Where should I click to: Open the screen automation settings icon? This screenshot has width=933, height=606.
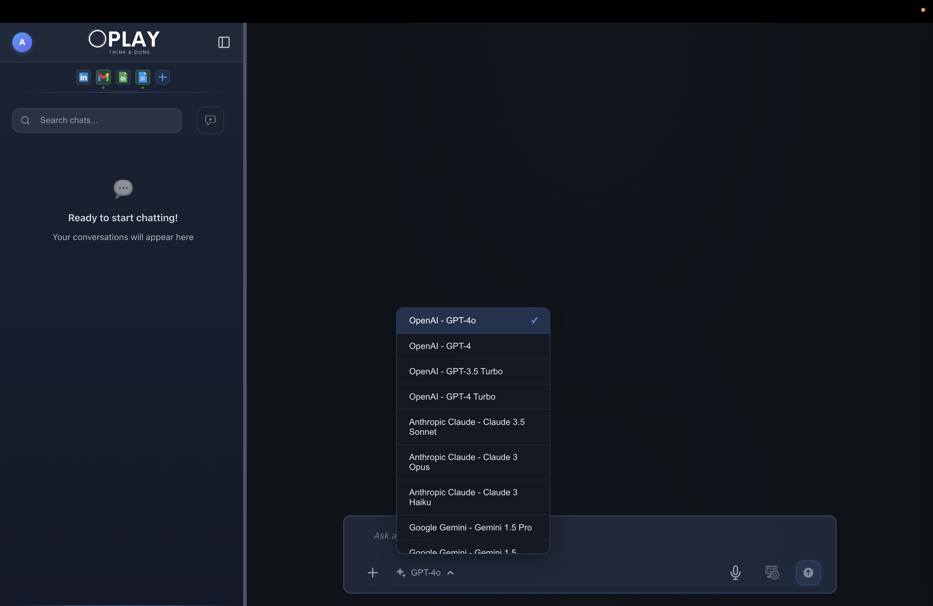click(772, 572)
